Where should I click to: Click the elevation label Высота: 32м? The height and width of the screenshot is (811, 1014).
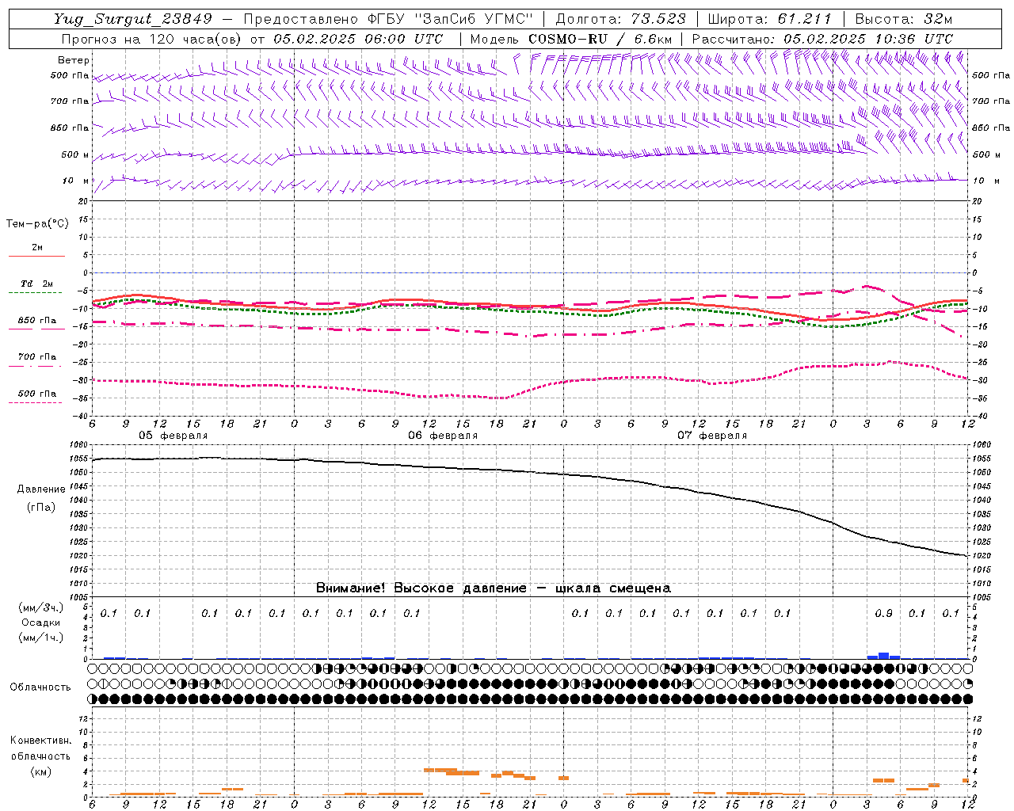coord(903,19)
